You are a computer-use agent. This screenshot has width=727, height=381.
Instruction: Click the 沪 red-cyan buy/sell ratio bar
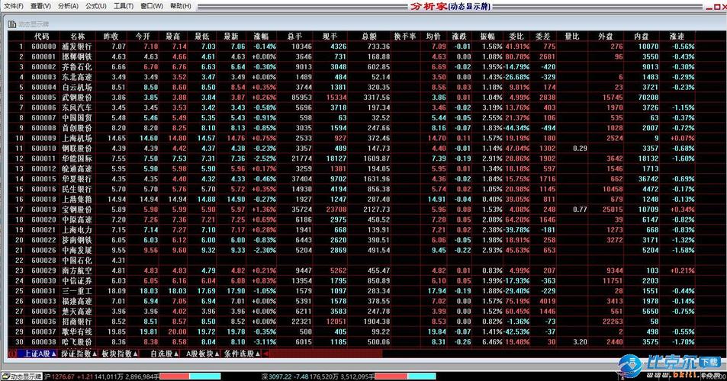point(190,377)
